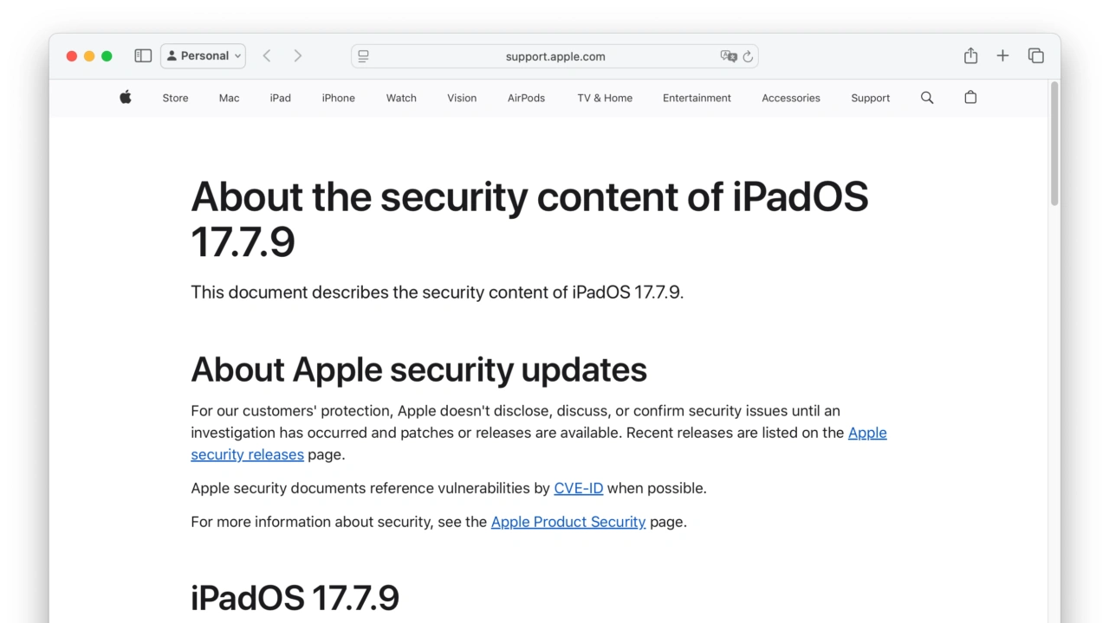
Task: Open a new tab
Action: click(x=1002, y=56)
